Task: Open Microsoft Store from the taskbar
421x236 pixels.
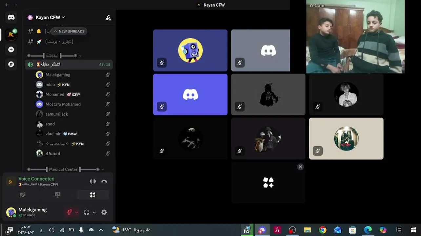Action: tap(353, 230)
